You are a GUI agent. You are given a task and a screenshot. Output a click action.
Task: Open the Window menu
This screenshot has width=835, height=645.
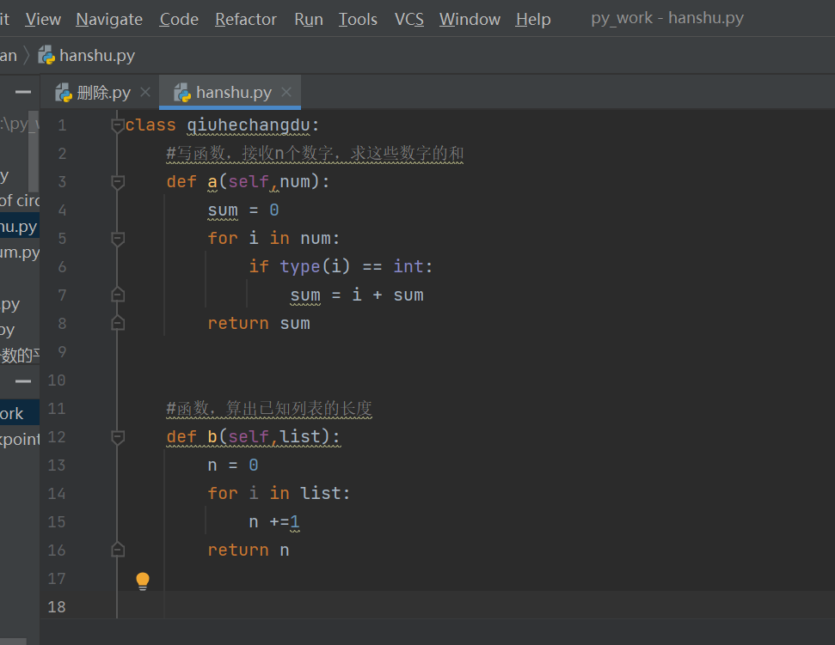[x=470, y=19]
